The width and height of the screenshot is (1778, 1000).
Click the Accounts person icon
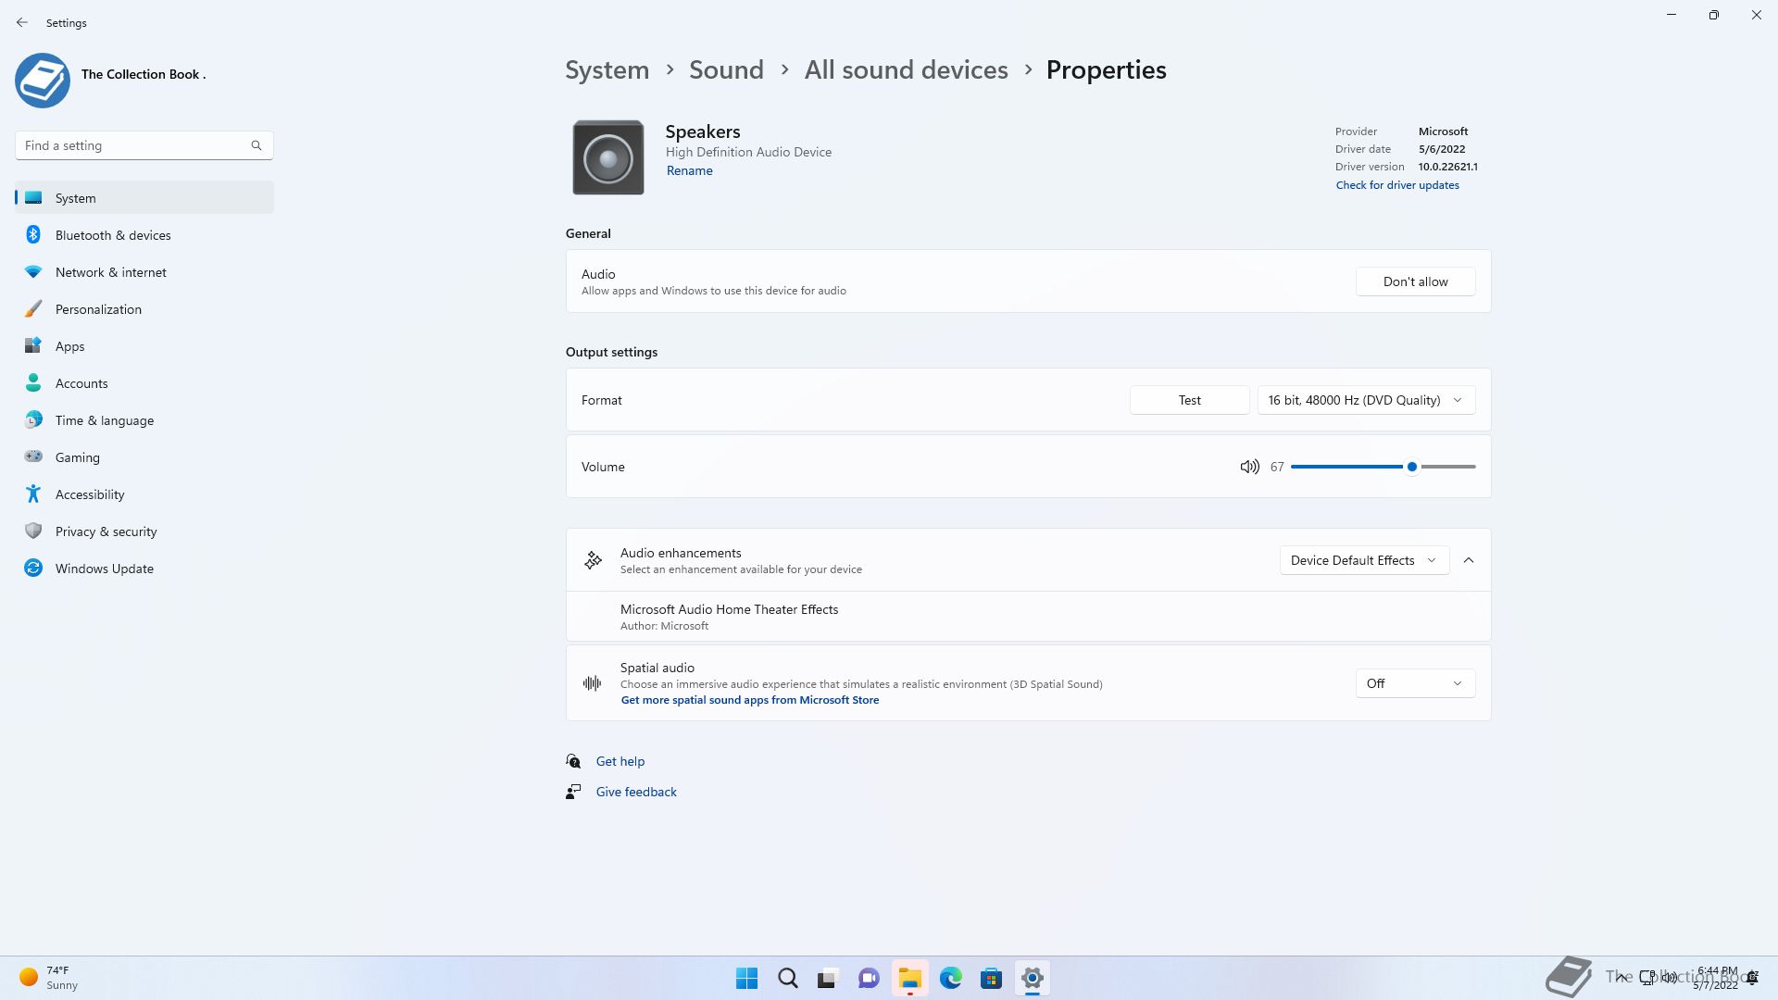click(x=33, y=383)
